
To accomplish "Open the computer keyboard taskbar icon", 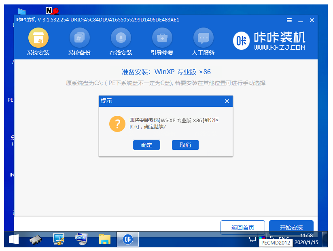I will pos(82,240).
